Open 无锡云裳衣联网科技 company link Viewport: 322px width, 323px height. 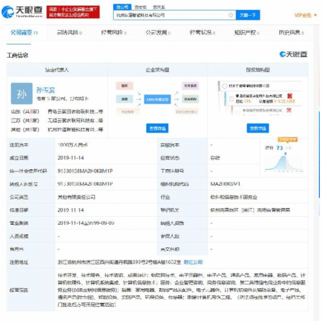pos(75,121)
